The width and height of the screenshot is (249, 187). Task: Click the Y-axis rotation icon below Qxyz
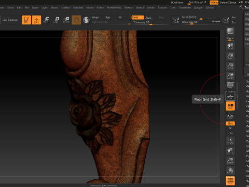point(230,128)
